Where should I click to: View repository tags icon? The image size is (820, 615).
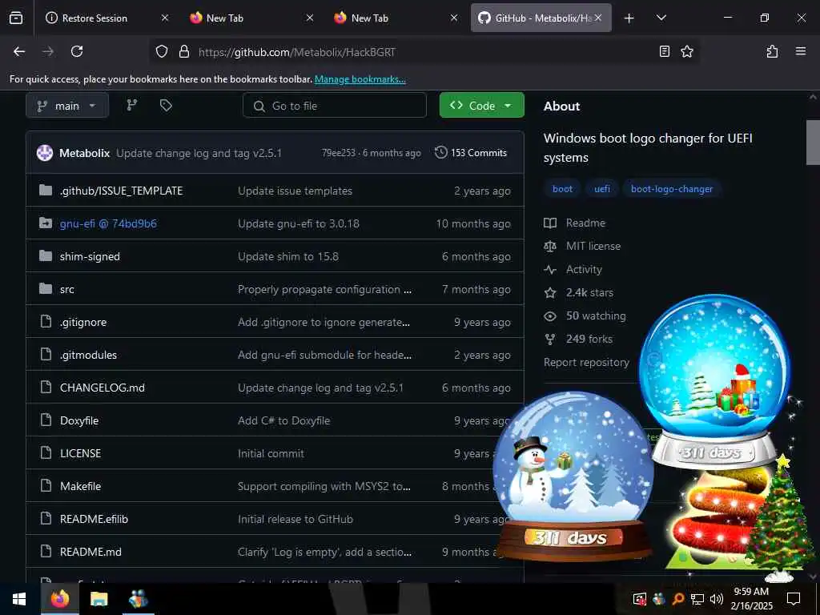point(166,105)
